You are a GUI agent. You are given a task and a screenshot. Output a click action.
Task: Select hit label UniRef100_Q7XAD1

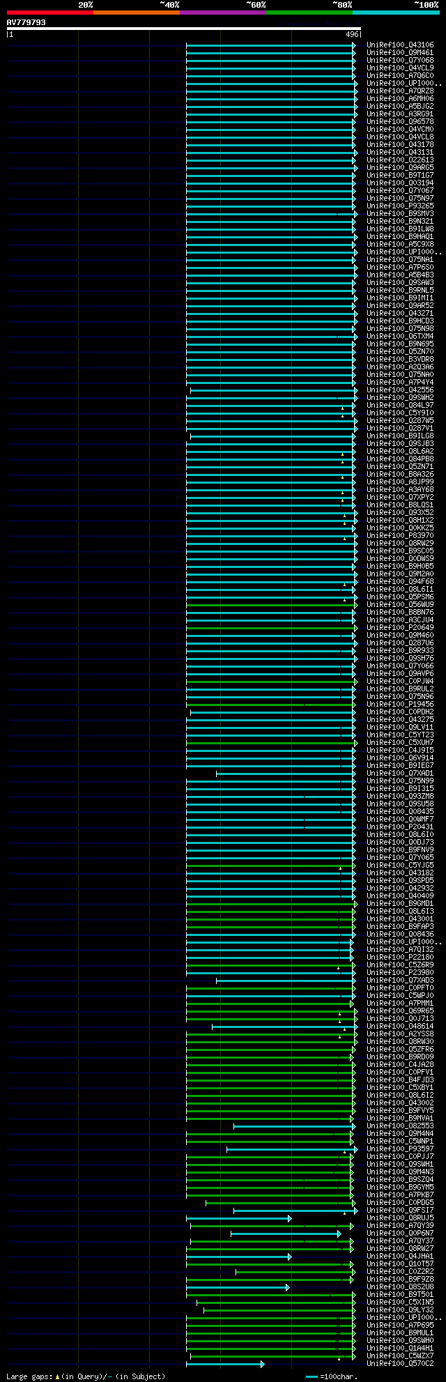coord(400,774)
